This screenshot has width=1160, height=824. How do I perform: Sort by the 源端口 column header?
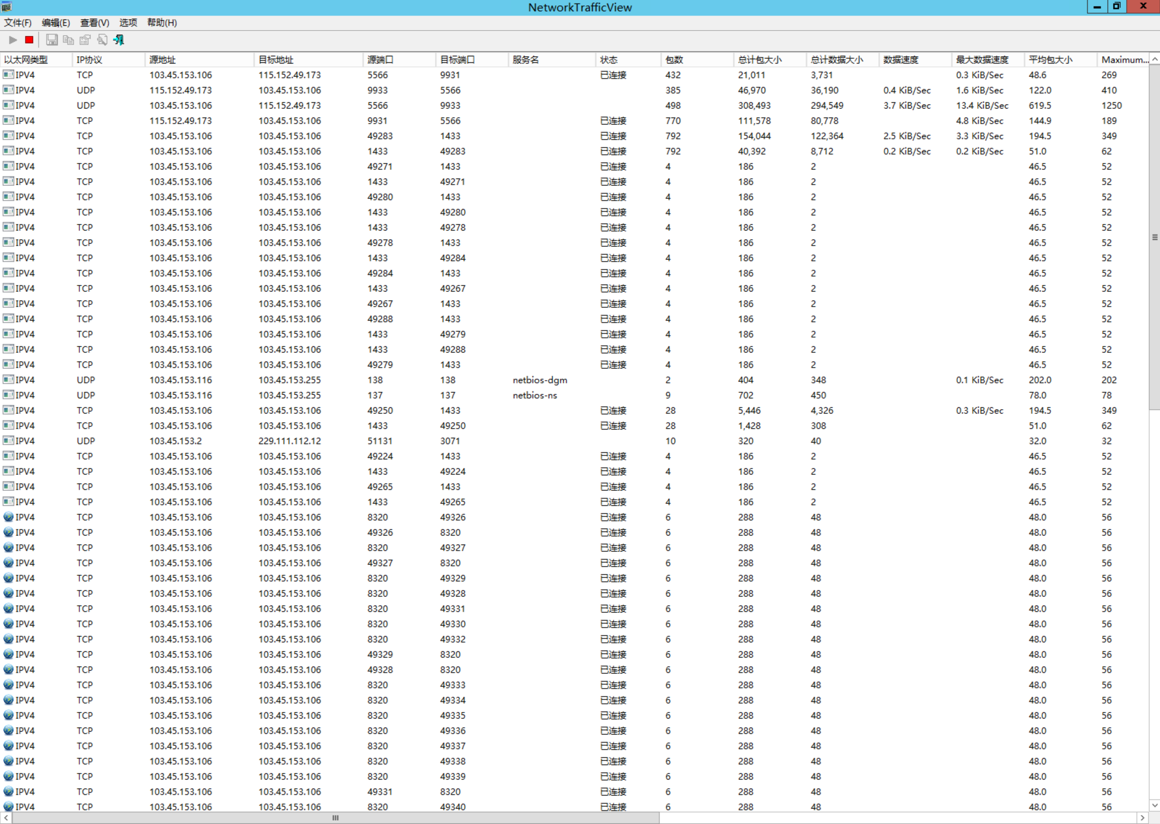400,60
